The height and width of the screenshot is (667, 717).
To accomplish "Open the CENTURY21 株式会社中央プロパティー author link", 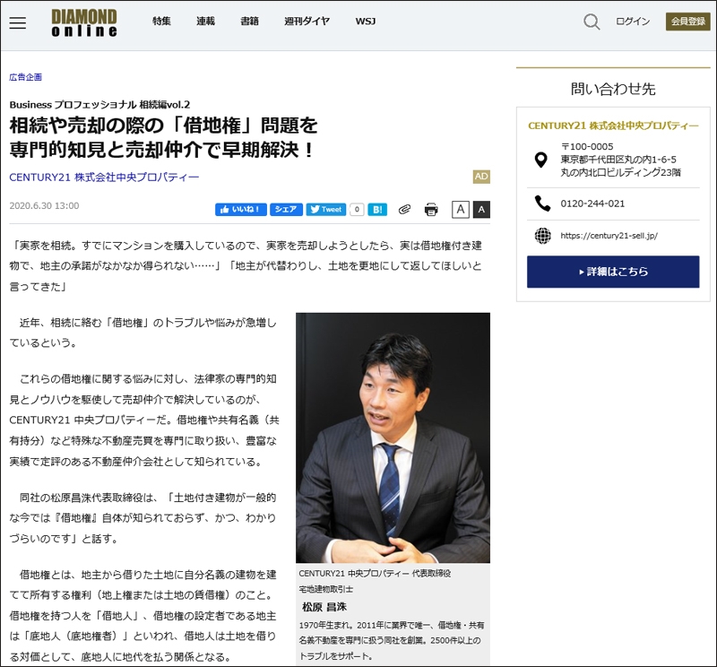I will tap(104, 177).
